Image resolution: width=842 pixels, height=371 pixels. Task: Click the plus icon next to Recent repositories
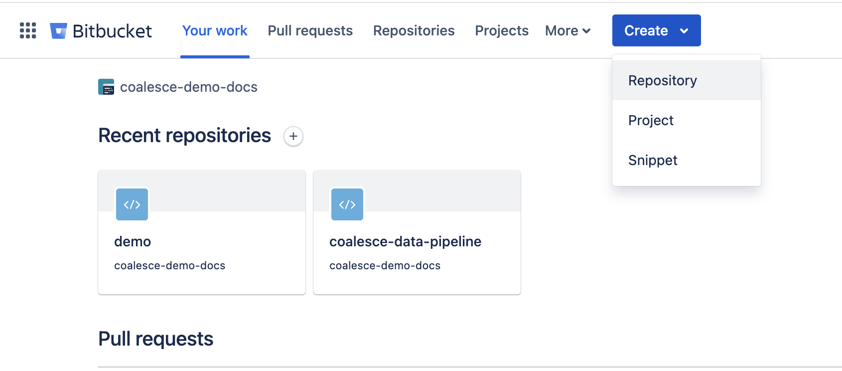tap(293, 136)
